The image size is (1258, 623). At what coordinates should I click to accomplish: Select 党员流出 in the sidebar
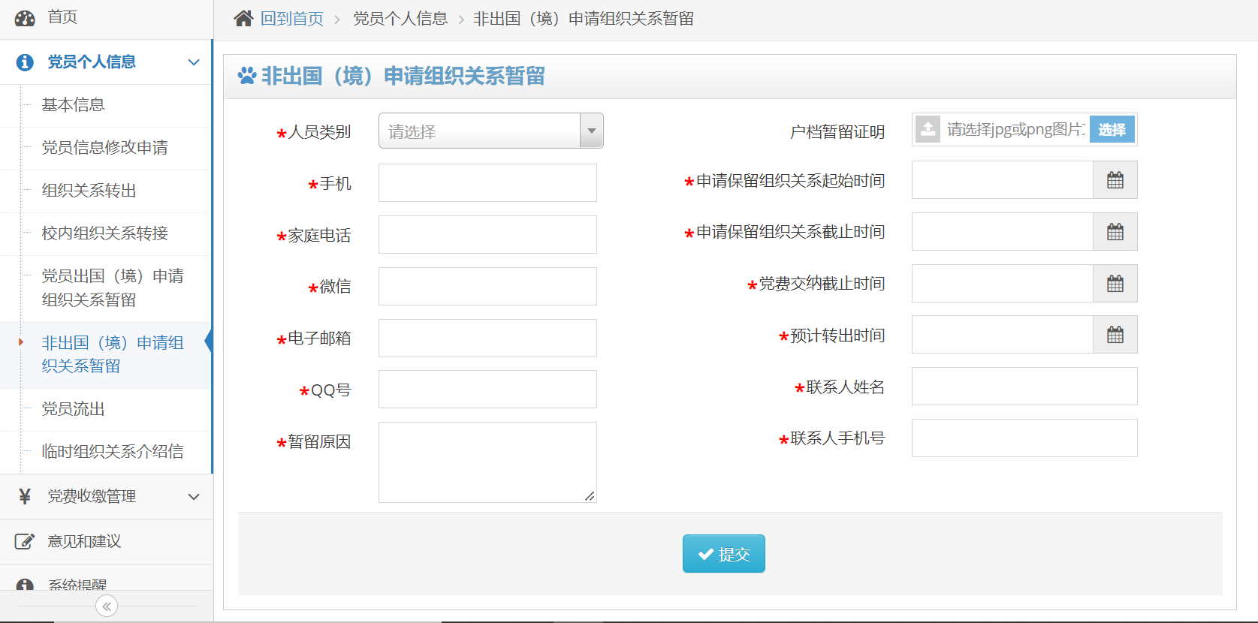(x=73, y=409)
